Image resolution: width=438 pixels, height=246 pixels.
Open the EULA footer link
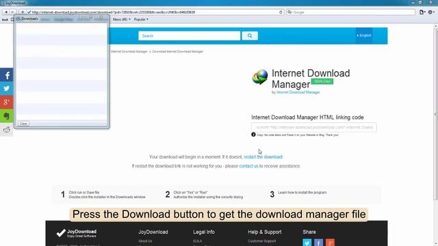pos(198,241)
